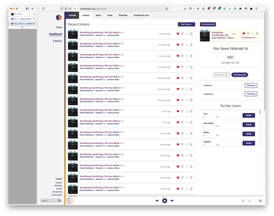Open the Playlists tab

123,15
